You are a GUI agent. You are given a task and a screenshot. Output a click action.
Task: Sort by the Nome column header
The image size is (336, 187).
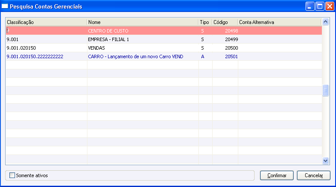pos(142,22)
